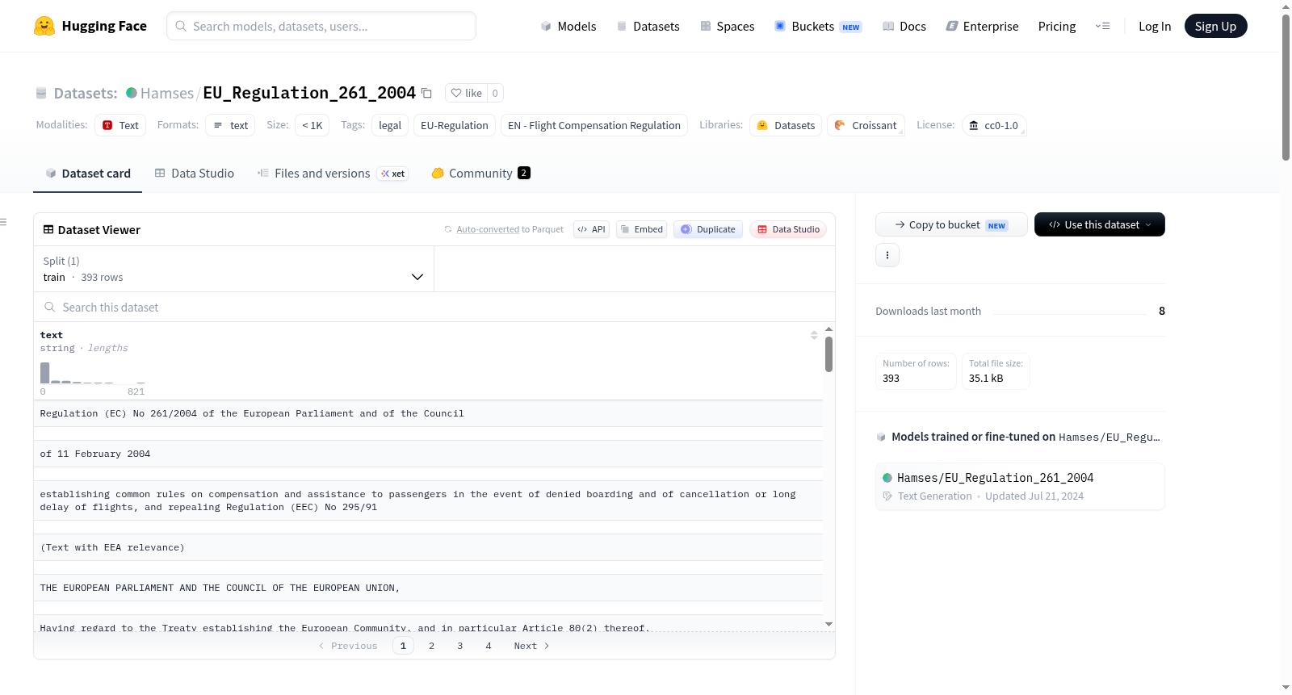Like the dataset with the heart button
Viewport: 1292px width, 695px height.
pos(466,93)
